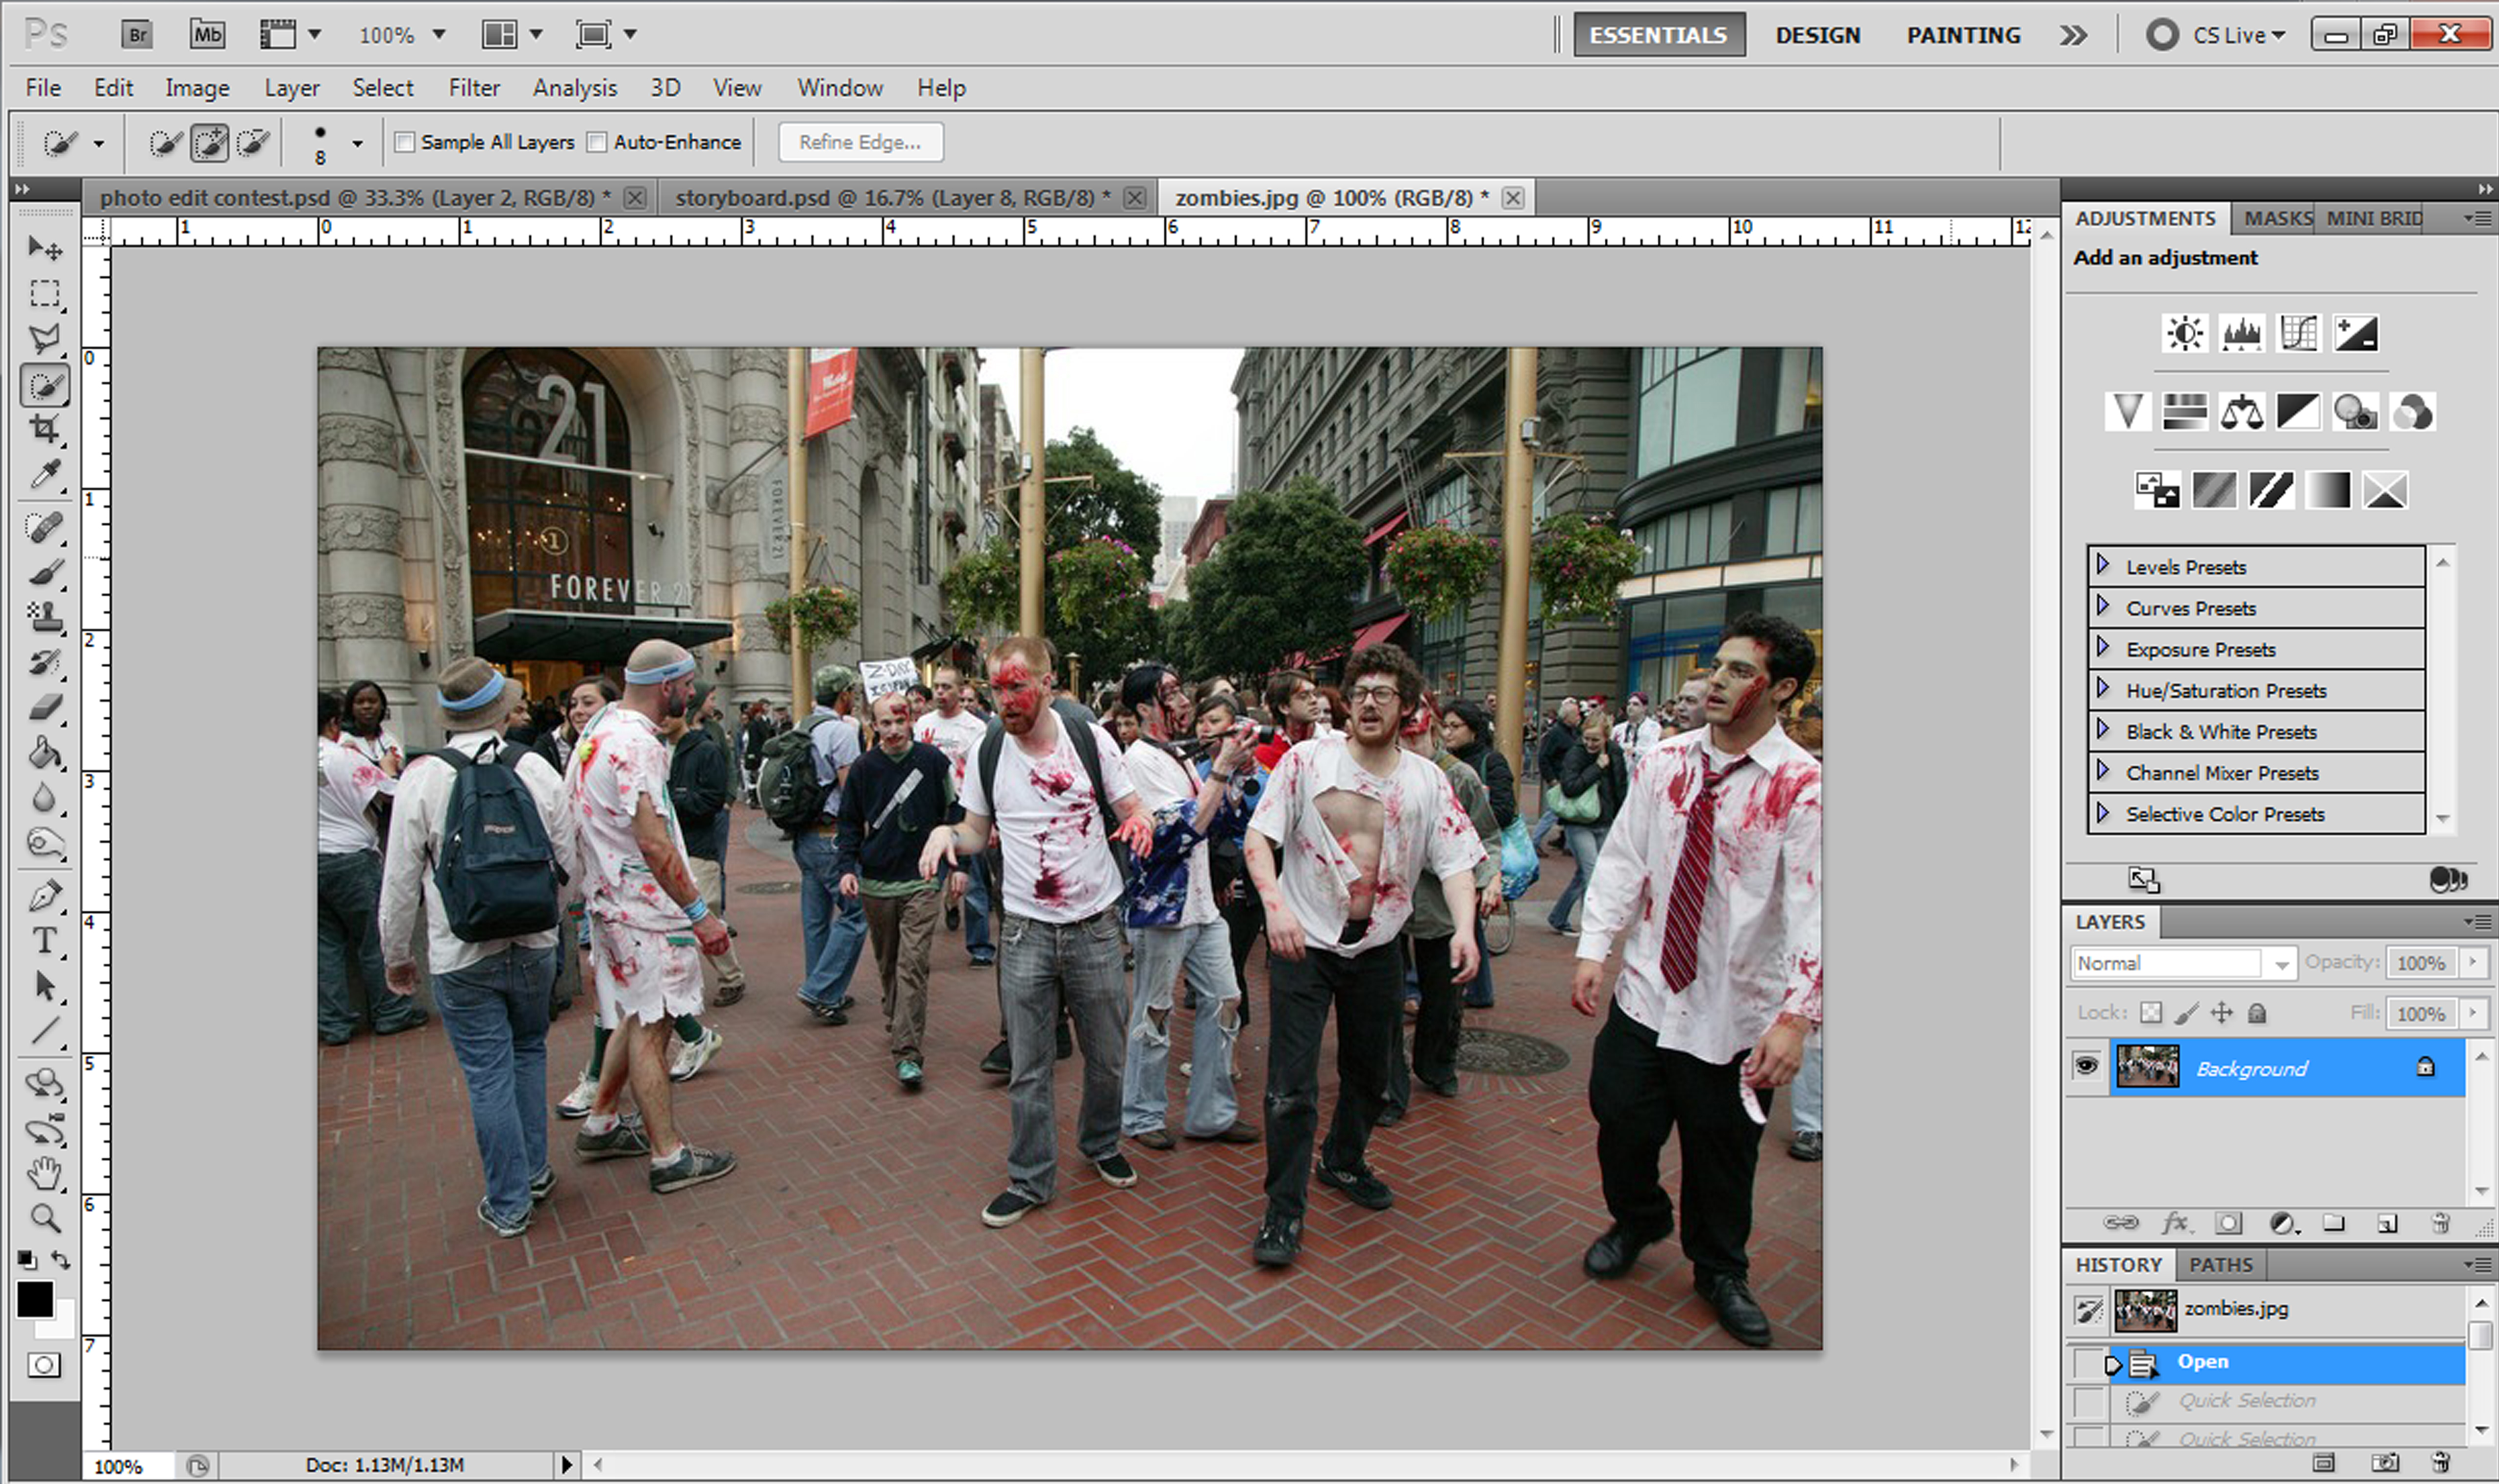Switch foreground and background colors
2499x1484 pixels.
point(61,1260)
